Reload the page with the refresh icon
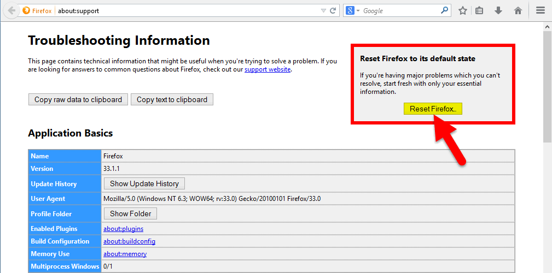Viewport: 552px width, 273px height. click(333, 10)
